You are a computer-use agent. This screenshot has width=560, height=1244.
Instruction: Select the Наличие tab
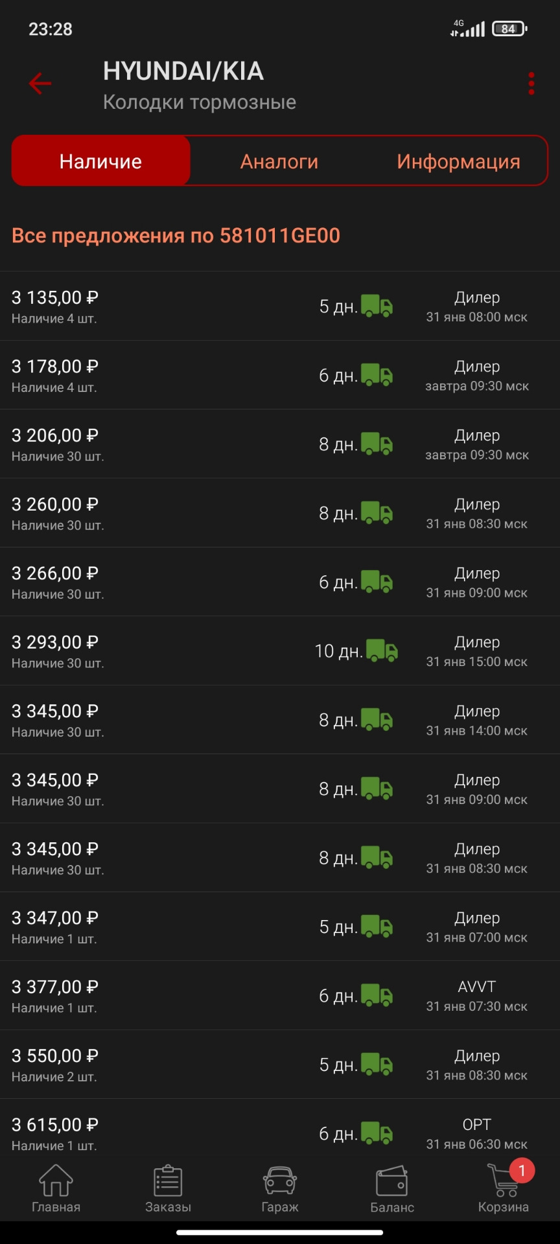pos(101,161)
